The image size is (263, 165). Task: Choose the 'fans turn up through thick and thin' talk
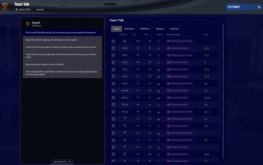[62, 56]
